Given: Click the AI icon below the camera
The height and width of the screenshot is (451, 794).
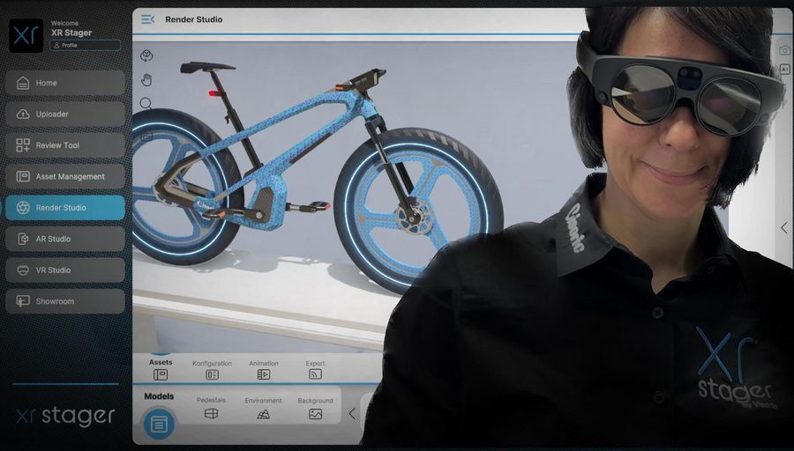Looking at the screenshot, I should (784, 70).
